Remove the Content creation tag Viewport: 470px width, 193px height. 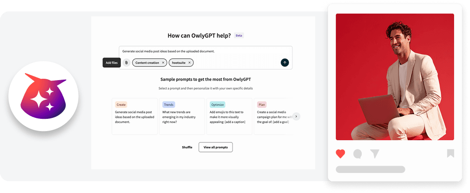tap(163, 63)
